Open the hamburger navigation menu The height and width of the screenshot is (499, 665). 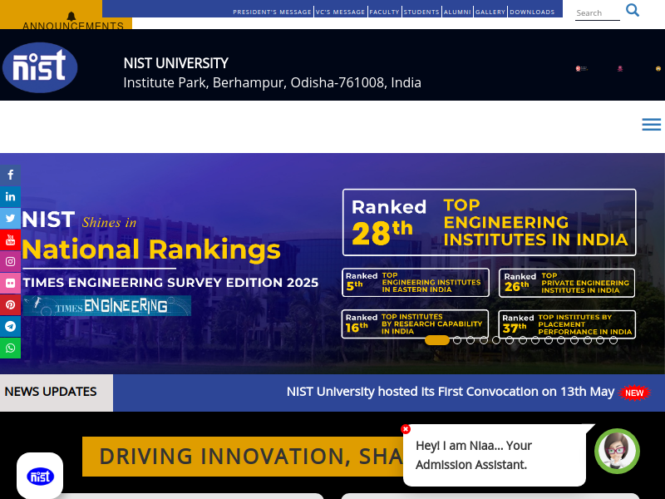click(652, 124)
